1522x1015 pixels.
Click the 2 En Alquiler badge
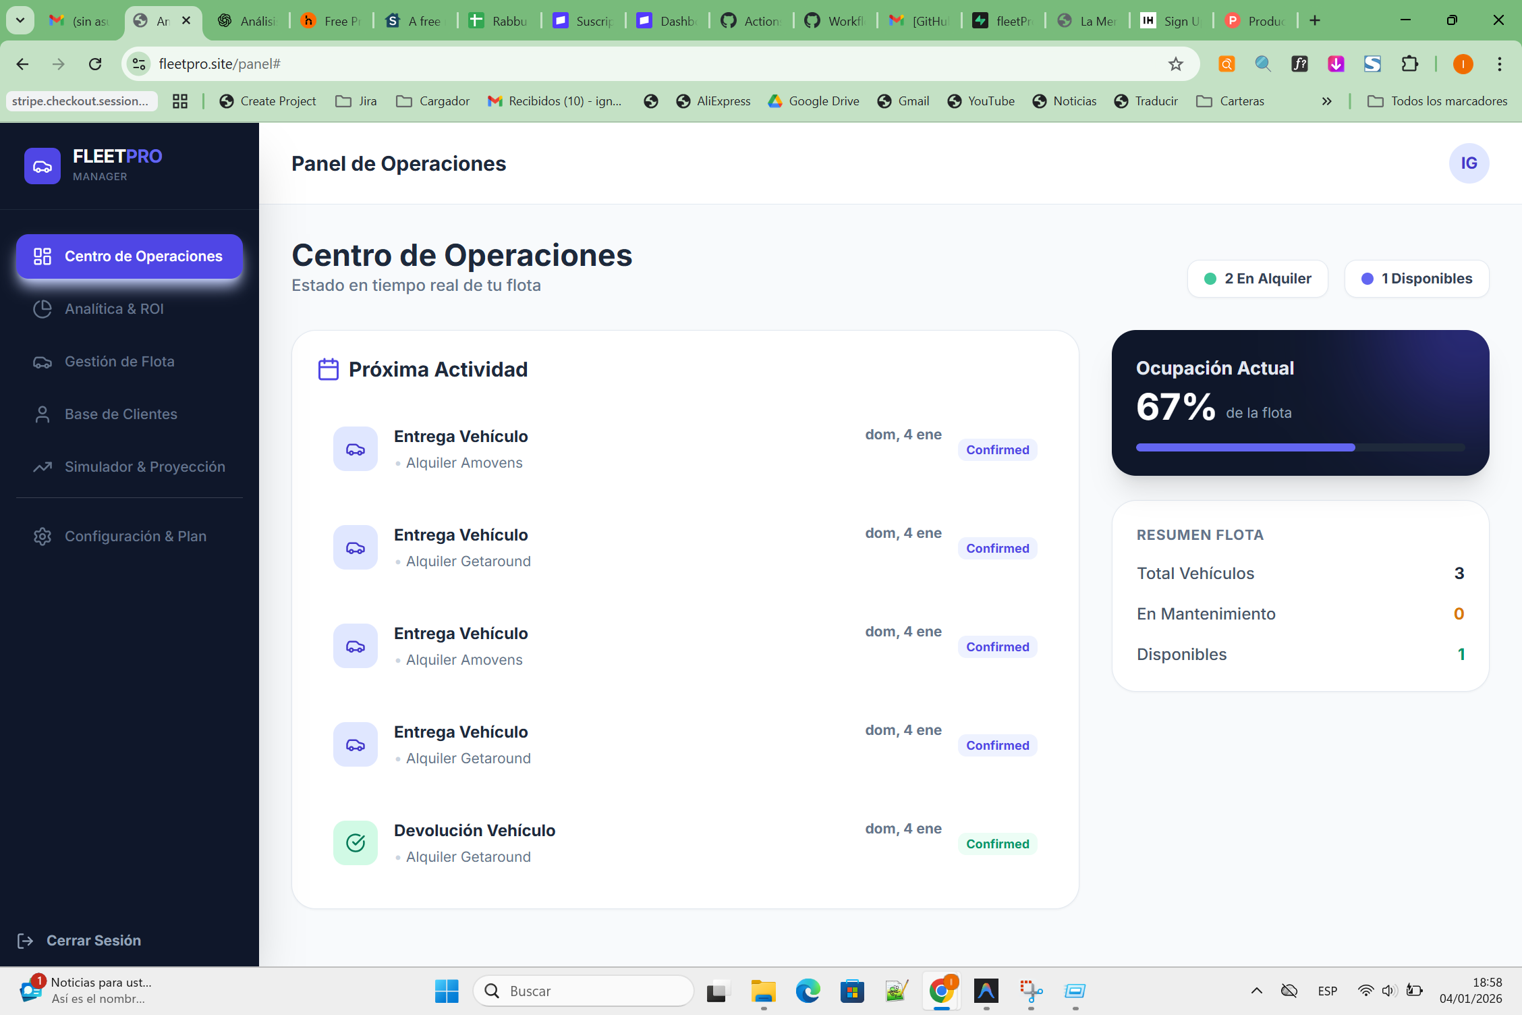click(1258, 279)
